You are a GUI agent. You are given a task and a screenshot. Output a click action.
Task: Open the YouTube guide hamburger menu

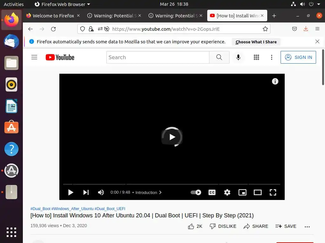tap(34, 57)
